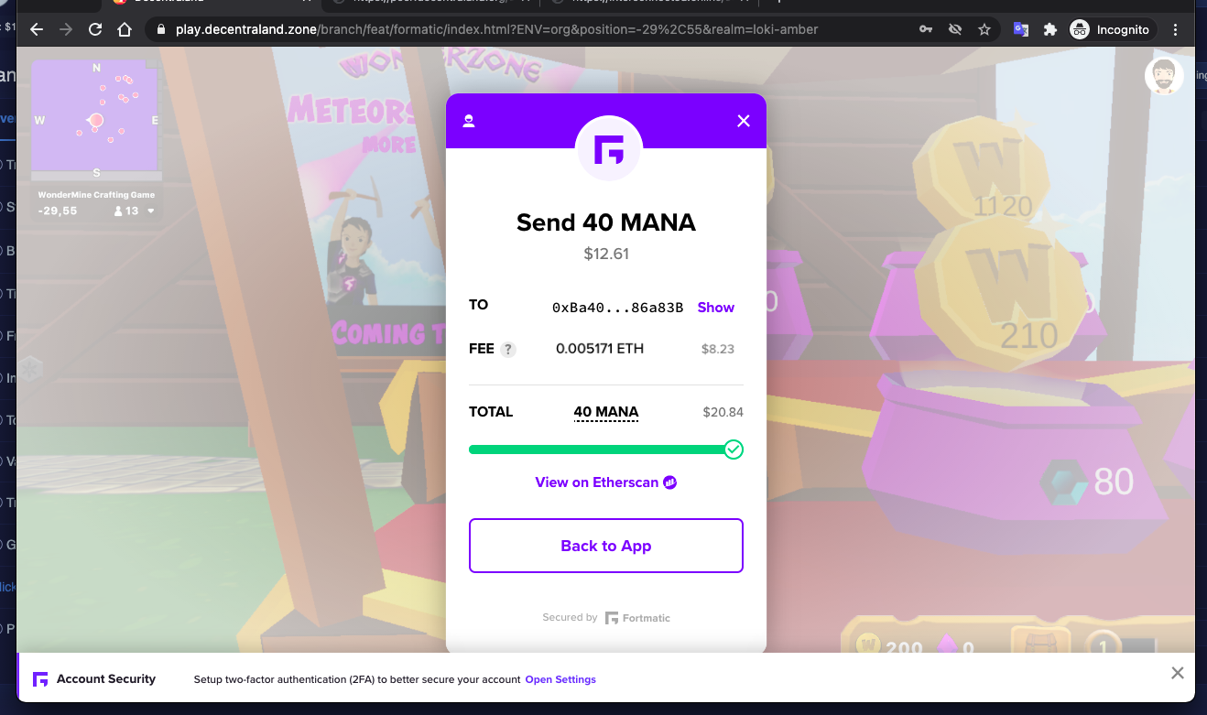Open Chrome's three-dot menu

click(x=1176, y=29)
